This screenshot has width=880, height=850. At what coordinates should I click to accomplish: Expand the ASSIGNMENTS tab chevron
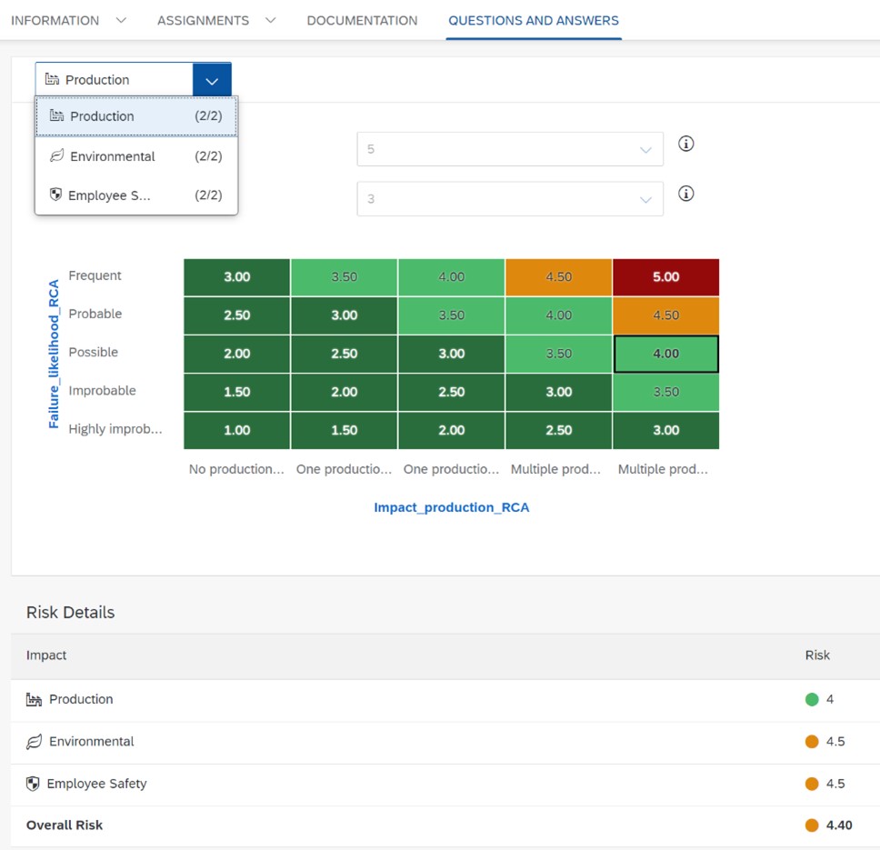271,20
